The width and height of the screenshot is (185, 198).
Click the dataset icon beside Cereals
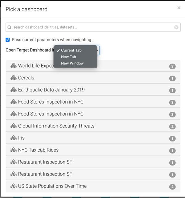point(13,78)
